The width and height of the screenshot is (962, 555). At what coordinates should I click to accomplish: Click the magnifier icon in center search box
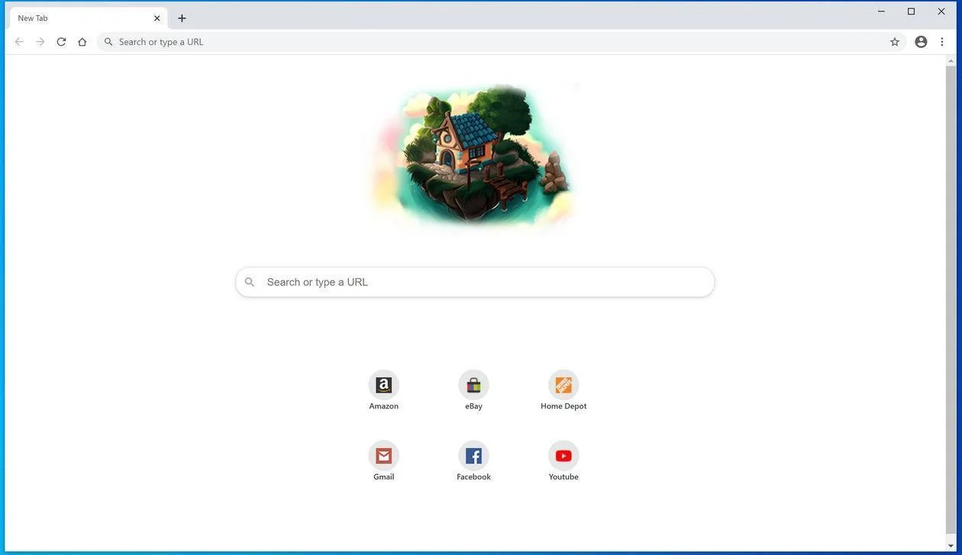(250, 282)
